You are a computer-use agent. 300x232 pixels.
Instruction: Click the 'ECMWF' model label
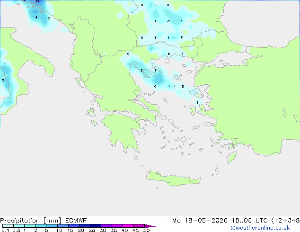76,221
